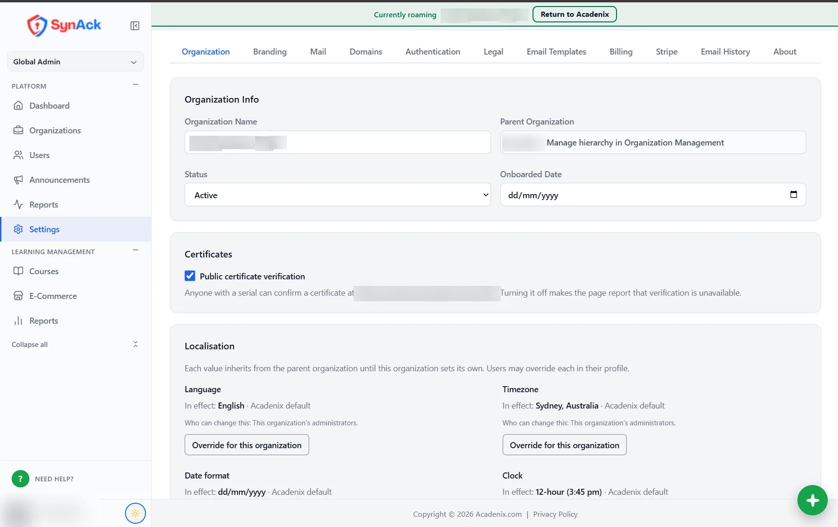Collapse the PLATFORM section
Screen dimensions: 838x527
tap(136, 84)
